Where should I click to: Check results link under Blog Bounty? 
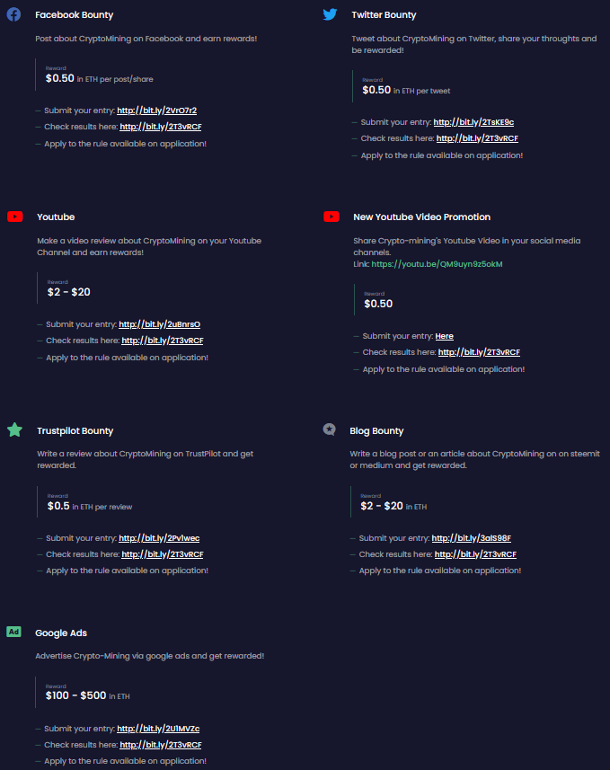coord(475,554)
